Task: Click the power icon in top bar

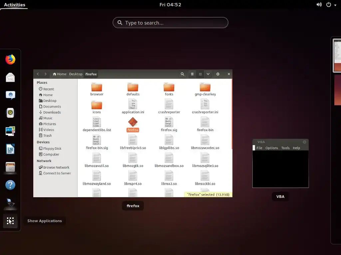Action: click(329, 5)
